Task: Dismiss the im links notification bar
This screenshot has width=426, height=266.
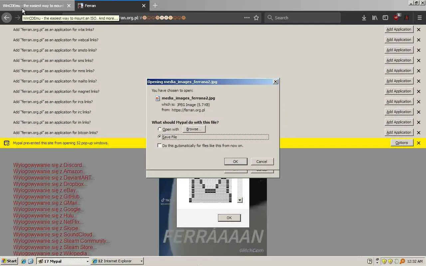Action: point(419,122)
